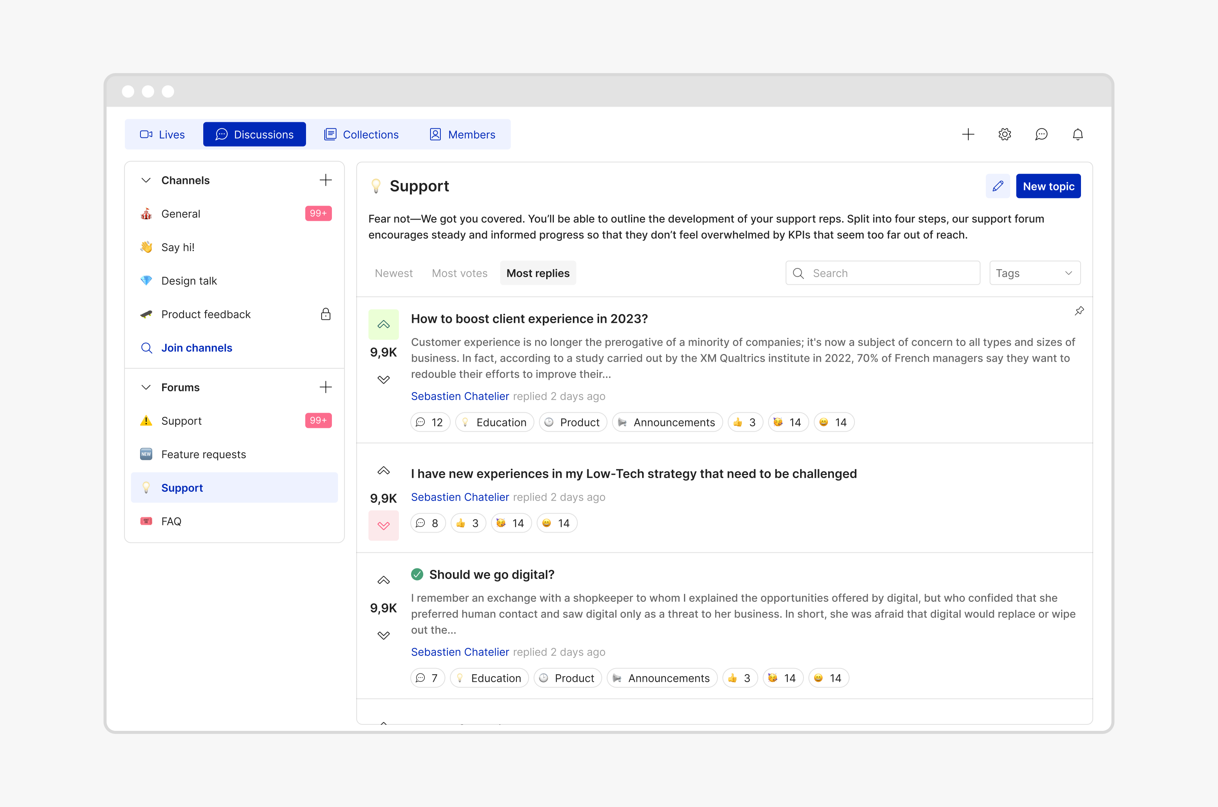Collapse the Channels section
The image size is (1218, 807).
pyautogui.click(x=146, y=180)
